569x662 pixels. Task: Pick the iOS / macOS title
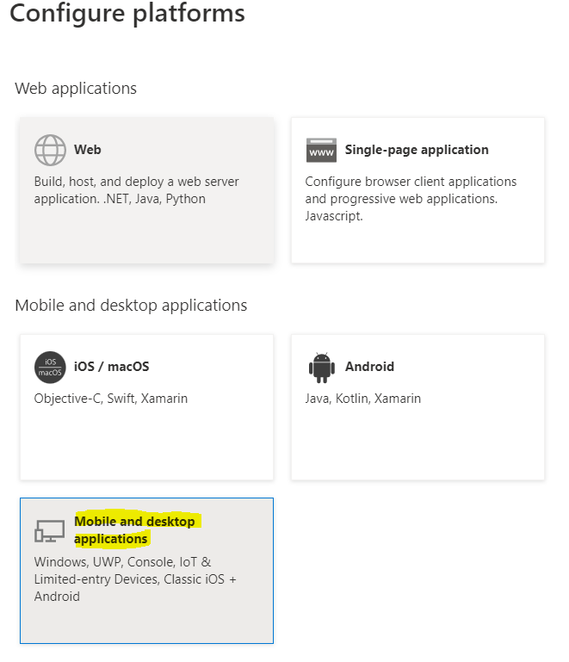[111, 367]
